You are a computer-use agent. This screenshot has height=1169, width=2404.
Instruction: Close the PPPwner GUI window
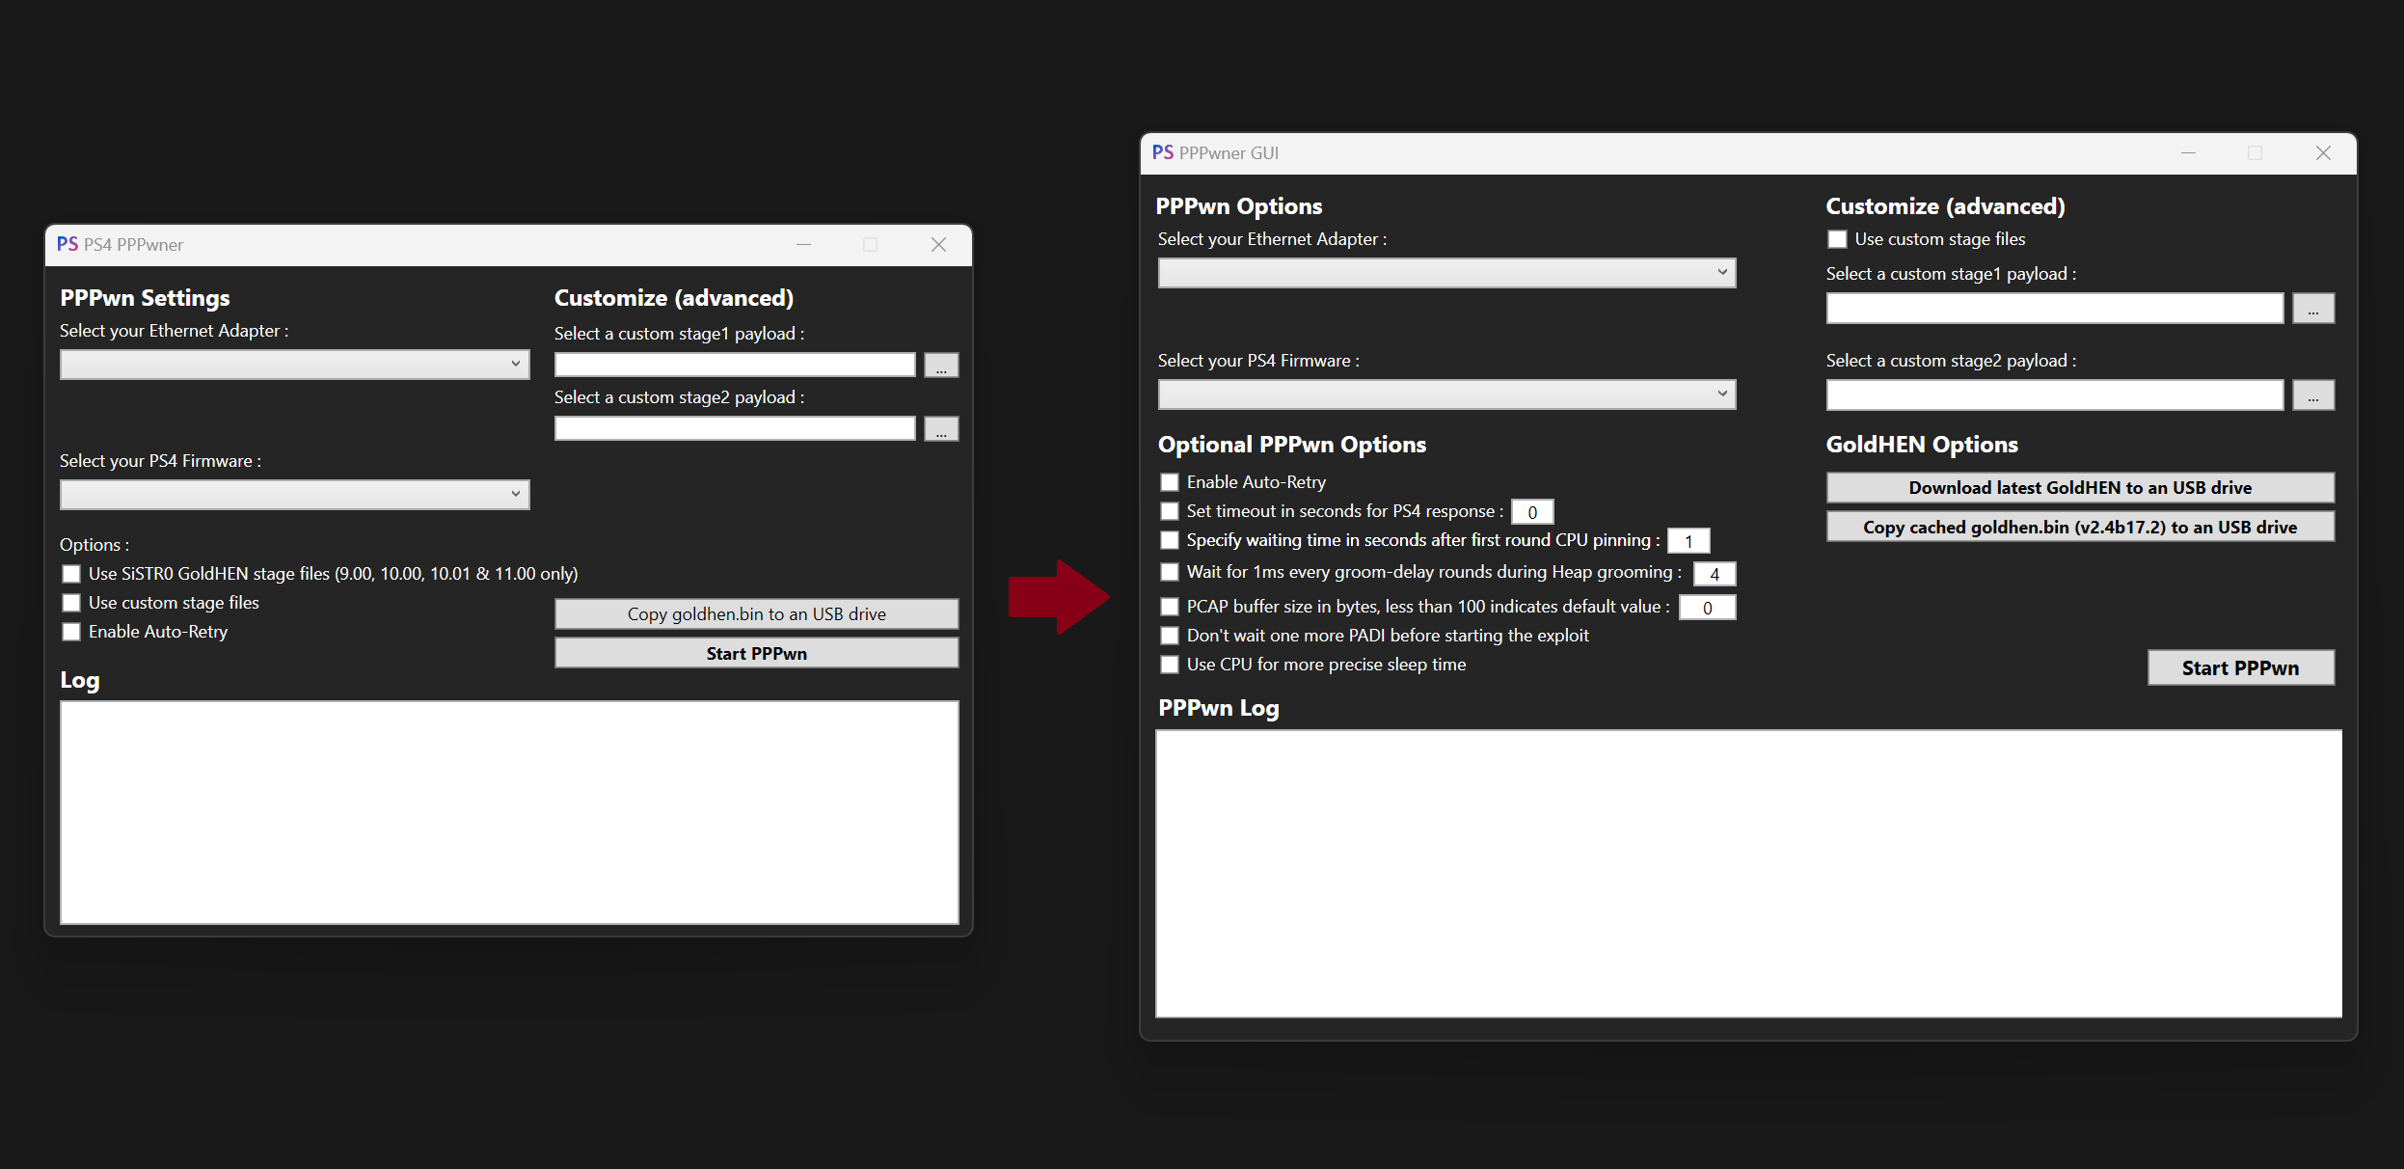tap(2323, 153)
